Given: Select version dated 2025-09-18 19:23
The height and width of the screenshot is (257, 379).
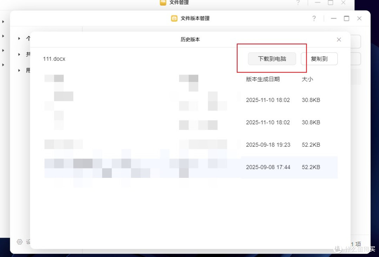Looking at the screenshot, I should [191, 145].
